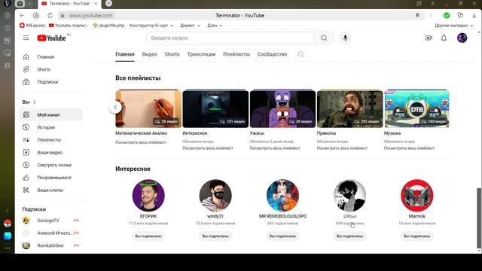
Task: Open the AliExpress bookmark
Action: (x=32, y=26)
